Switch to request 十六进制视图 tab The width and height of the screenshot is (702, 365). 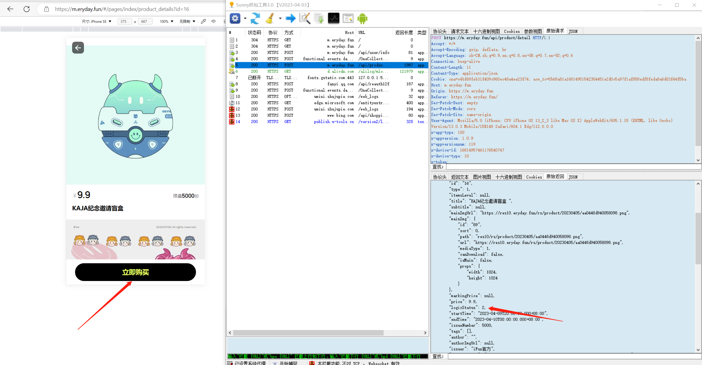point(486,31)
